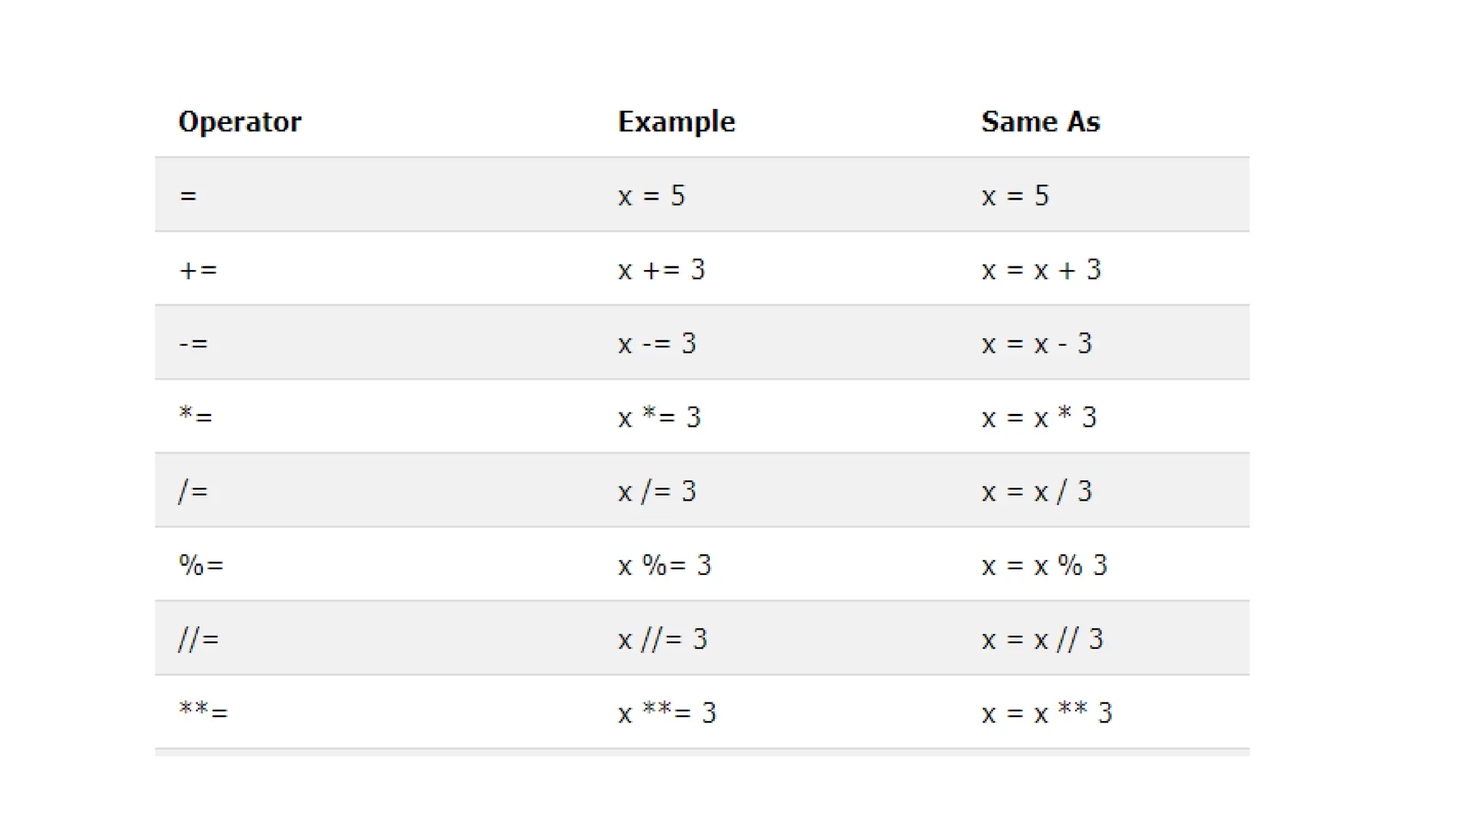The image size is (1467, 825).
Task: Click the Operator column header
Action: coord(240,122)
